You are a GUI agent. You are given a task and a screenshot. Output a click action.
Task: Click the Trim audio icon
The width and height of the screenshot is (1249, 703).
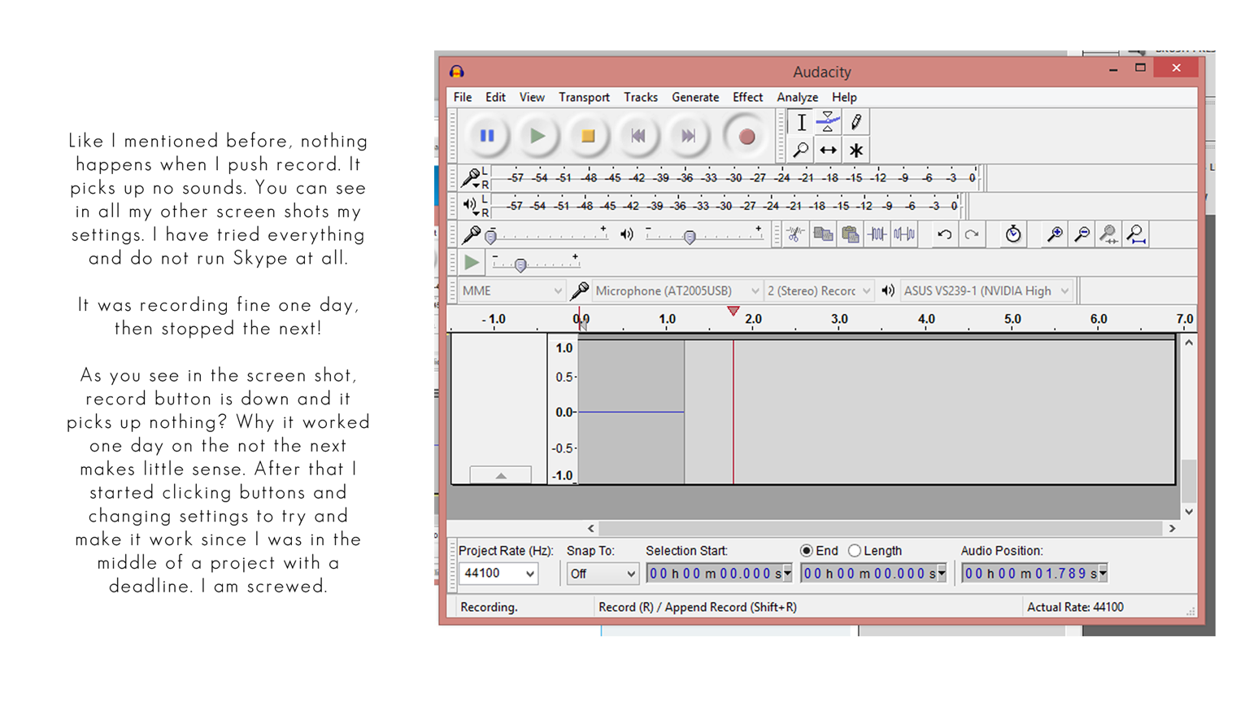[x=877, y=234]
